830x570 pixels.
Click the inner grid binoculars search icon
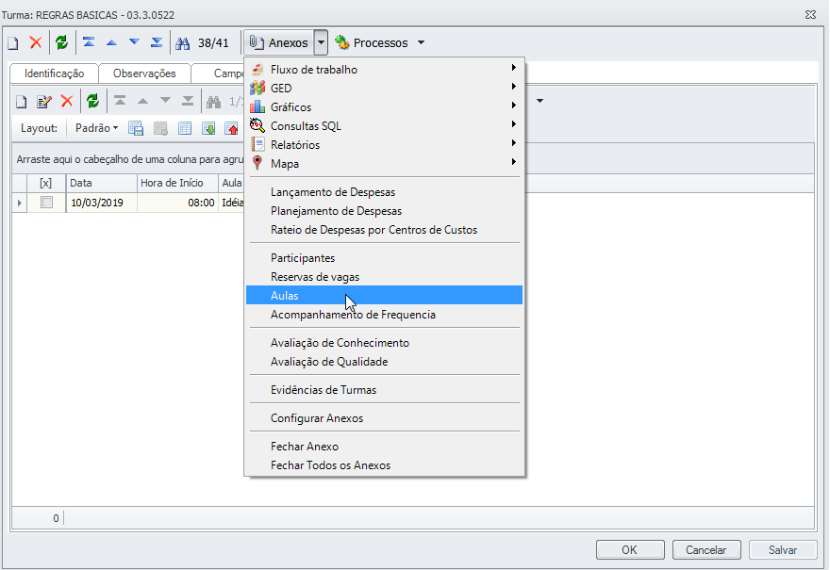(214, 102)
